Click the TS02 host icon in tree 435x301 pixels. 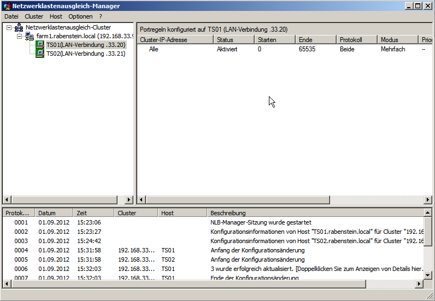point(40,54)
